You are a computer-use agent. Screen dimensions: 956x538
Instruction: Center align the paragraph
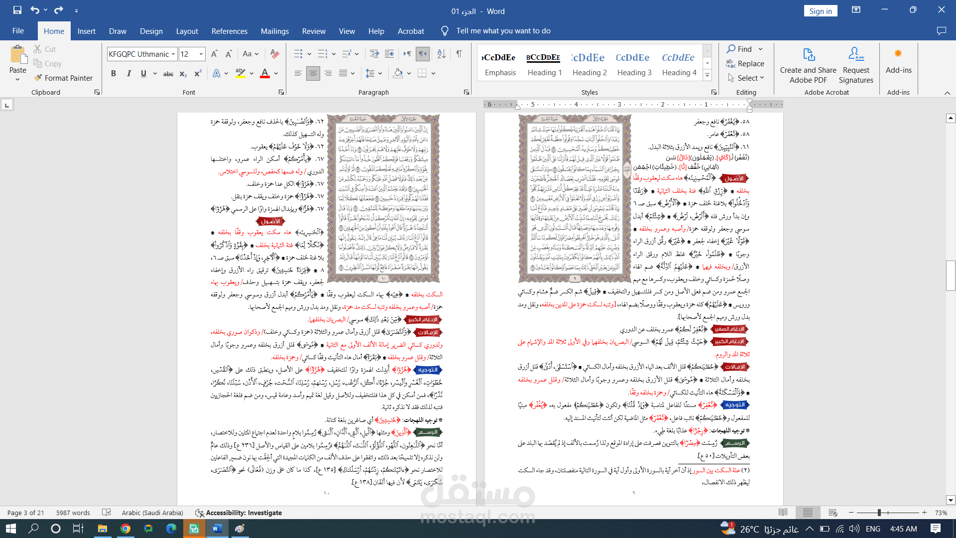[313, 73]
